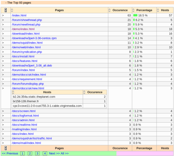Open the /demo/squid/index.html link

coord(27,43)
